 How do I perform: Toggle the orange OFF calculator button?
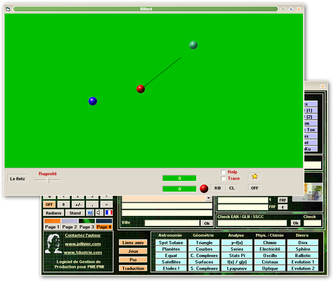coord(49,204)
